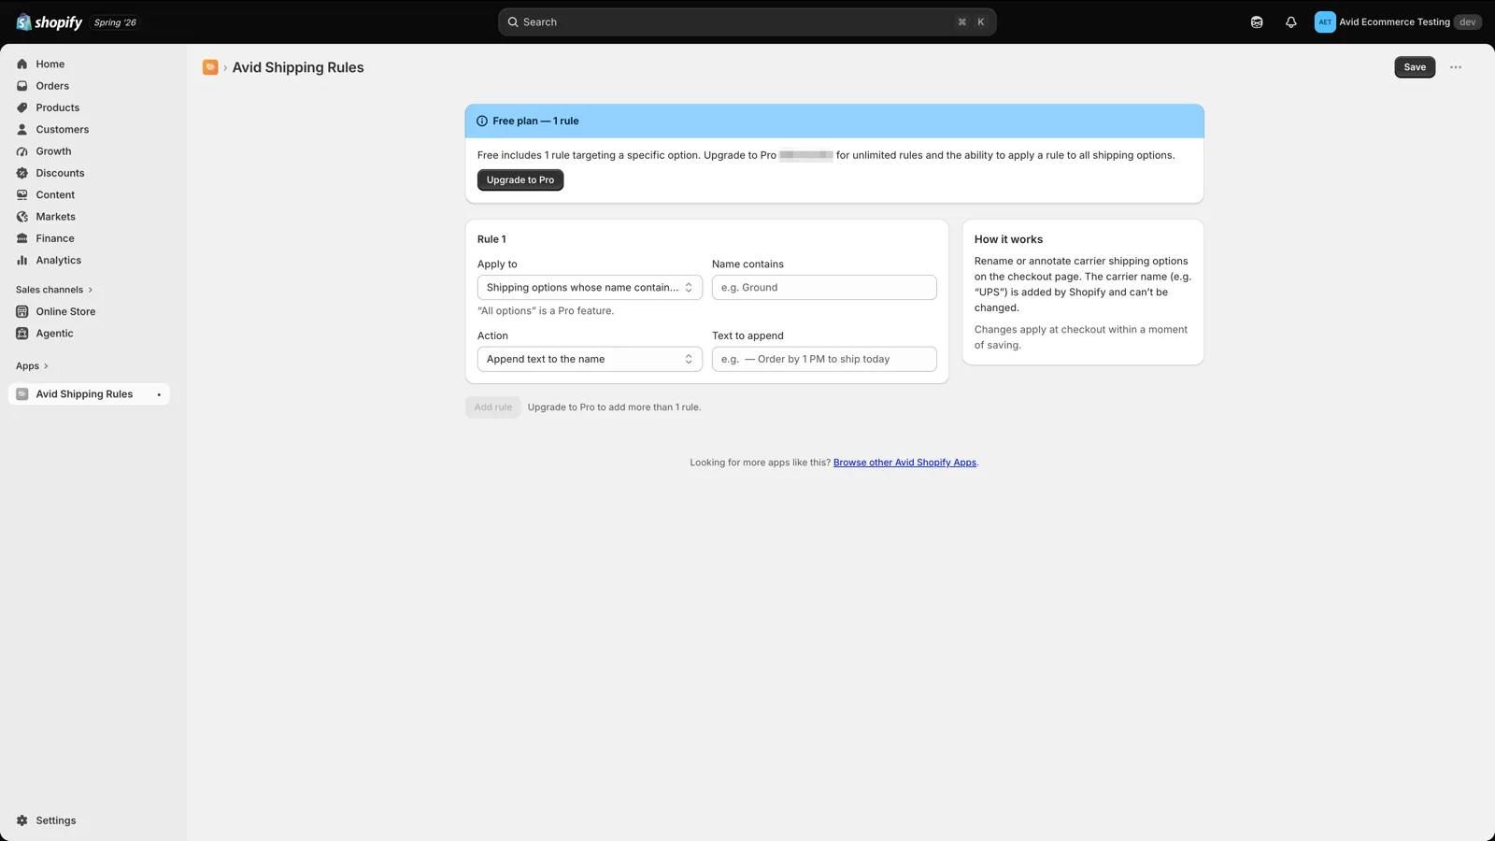Click the Save button
This screenshot has width=1495, height=841.
(1415, 67)
